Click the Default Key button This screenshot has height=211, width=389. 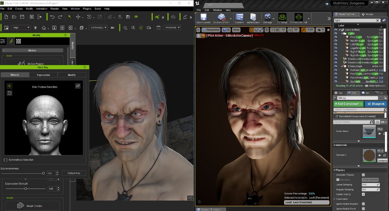click(x=74, y=173)
